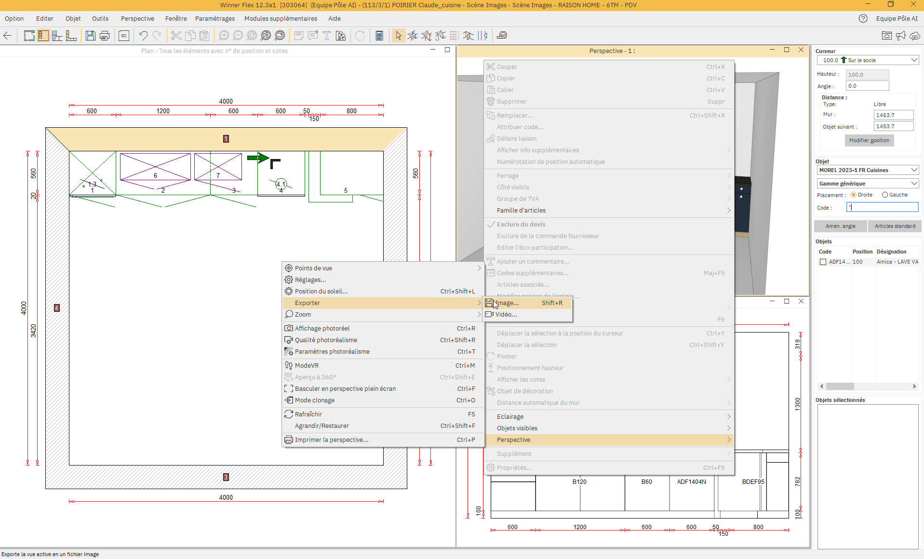Click the SC toolbar icon

tap(124, 36)
